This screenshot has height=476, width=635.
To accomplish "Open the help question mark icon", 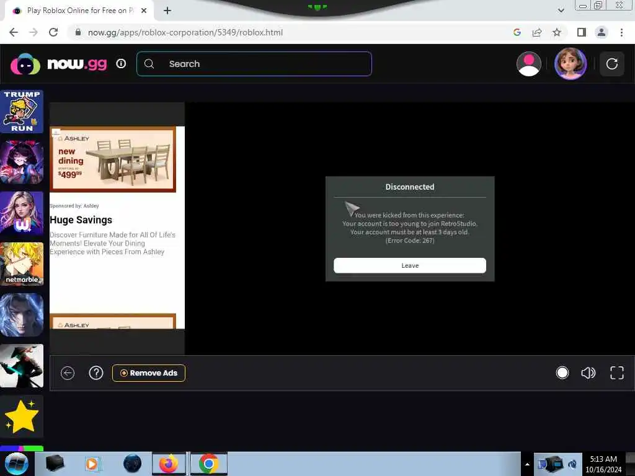I will click(x=96, y=372).
